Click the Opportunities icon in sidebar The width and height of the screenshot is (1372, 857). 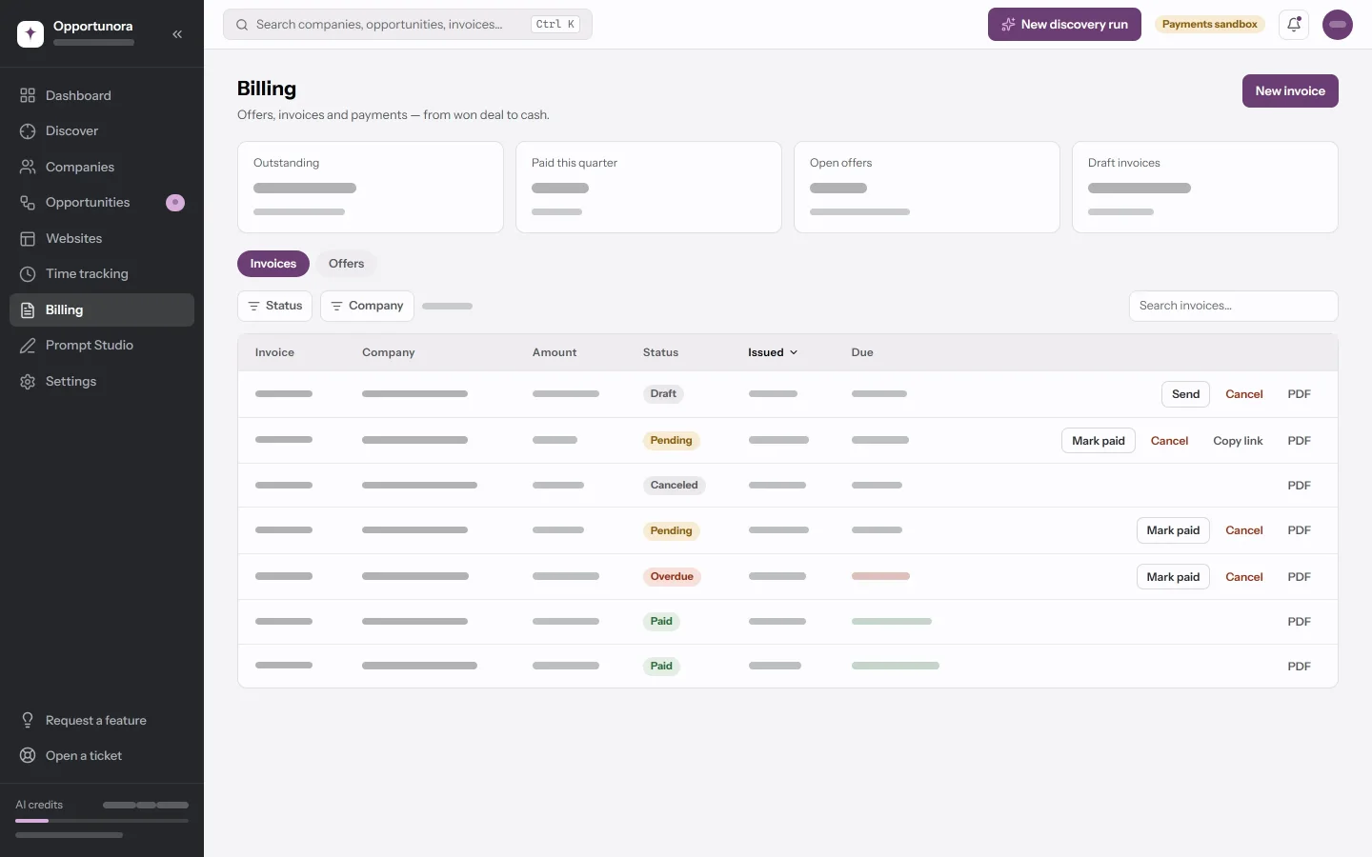tap(28, 203)
